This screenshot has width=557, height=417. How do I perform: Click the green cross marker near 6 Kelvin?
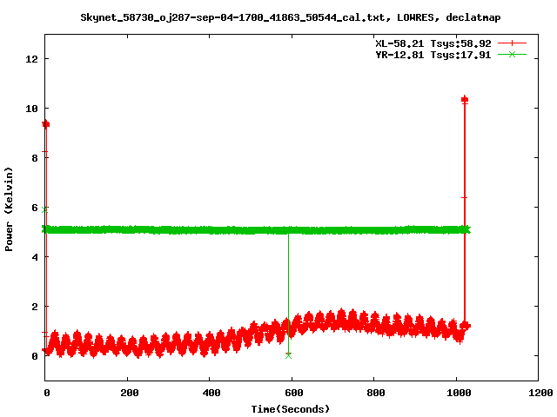[44, 210]
